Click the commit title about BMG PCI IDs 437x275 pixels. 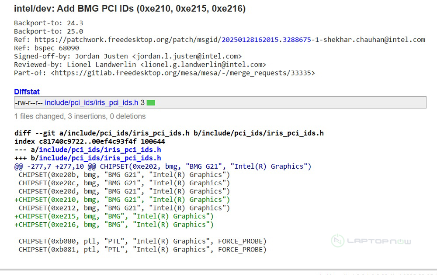(129, 9)
